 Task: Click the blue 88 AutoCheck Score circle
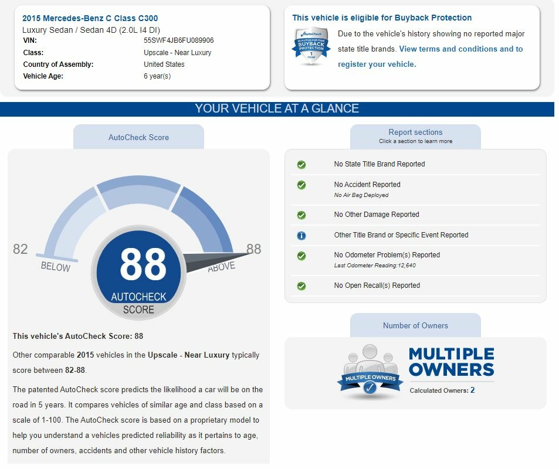[x=138, y=272]
